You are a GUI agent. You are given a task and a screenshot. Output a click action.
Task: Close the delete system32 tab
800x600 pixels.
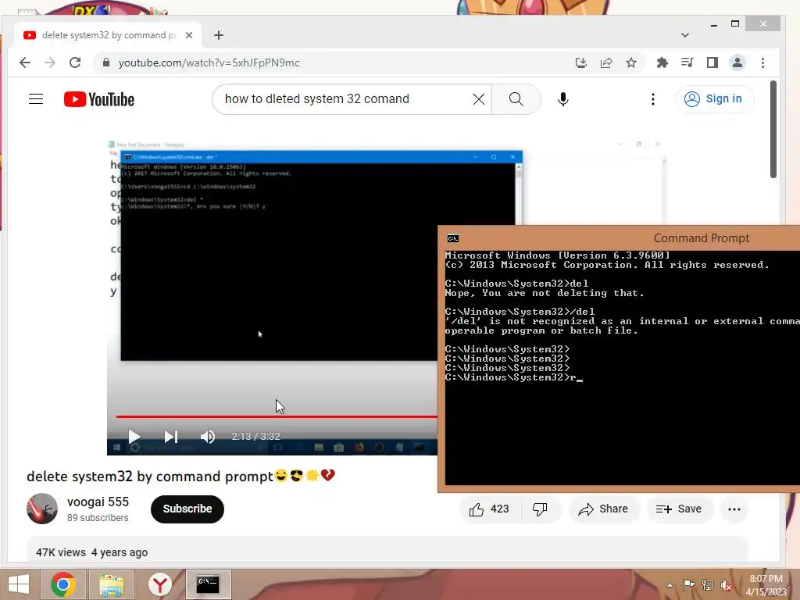189,35
